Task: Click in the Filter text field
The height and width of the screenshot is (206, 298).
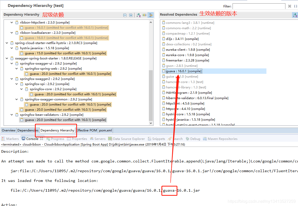Action: coord(259,6)
